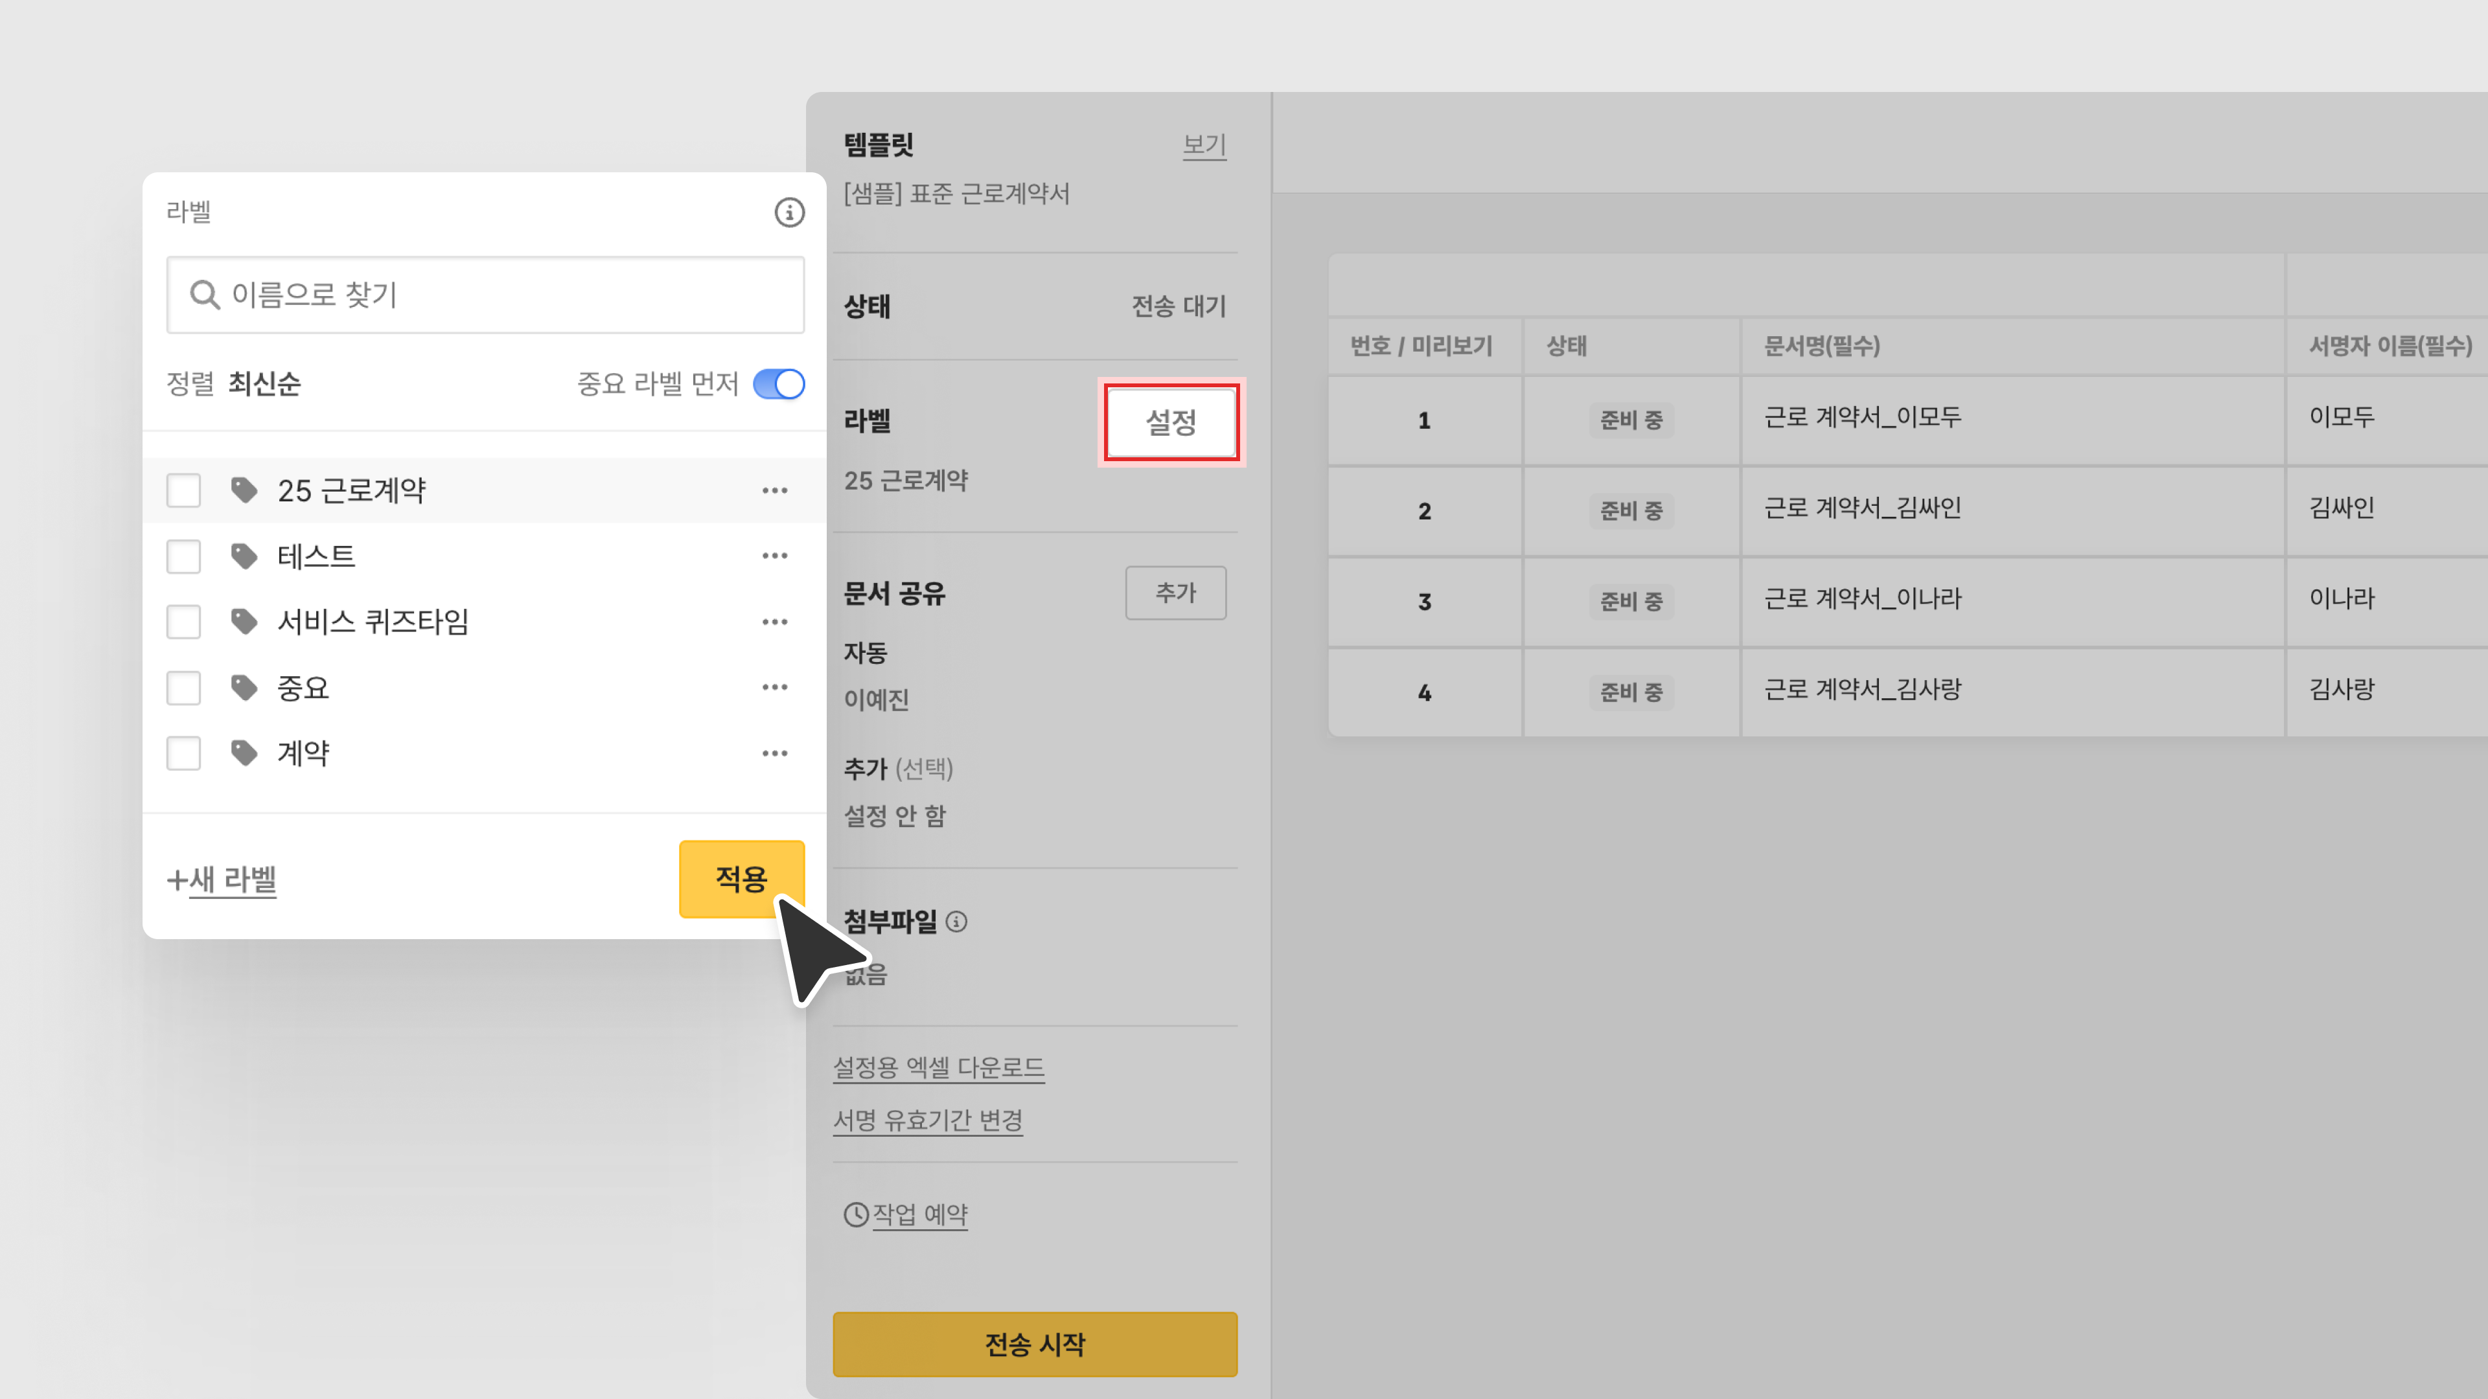Click the 첨부파일 info icon

956,922
